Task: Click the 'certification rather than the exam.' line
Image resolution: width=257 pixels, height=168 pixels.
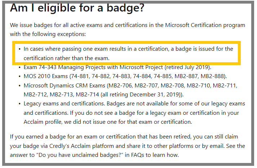Action: click(x=66, y=58)
